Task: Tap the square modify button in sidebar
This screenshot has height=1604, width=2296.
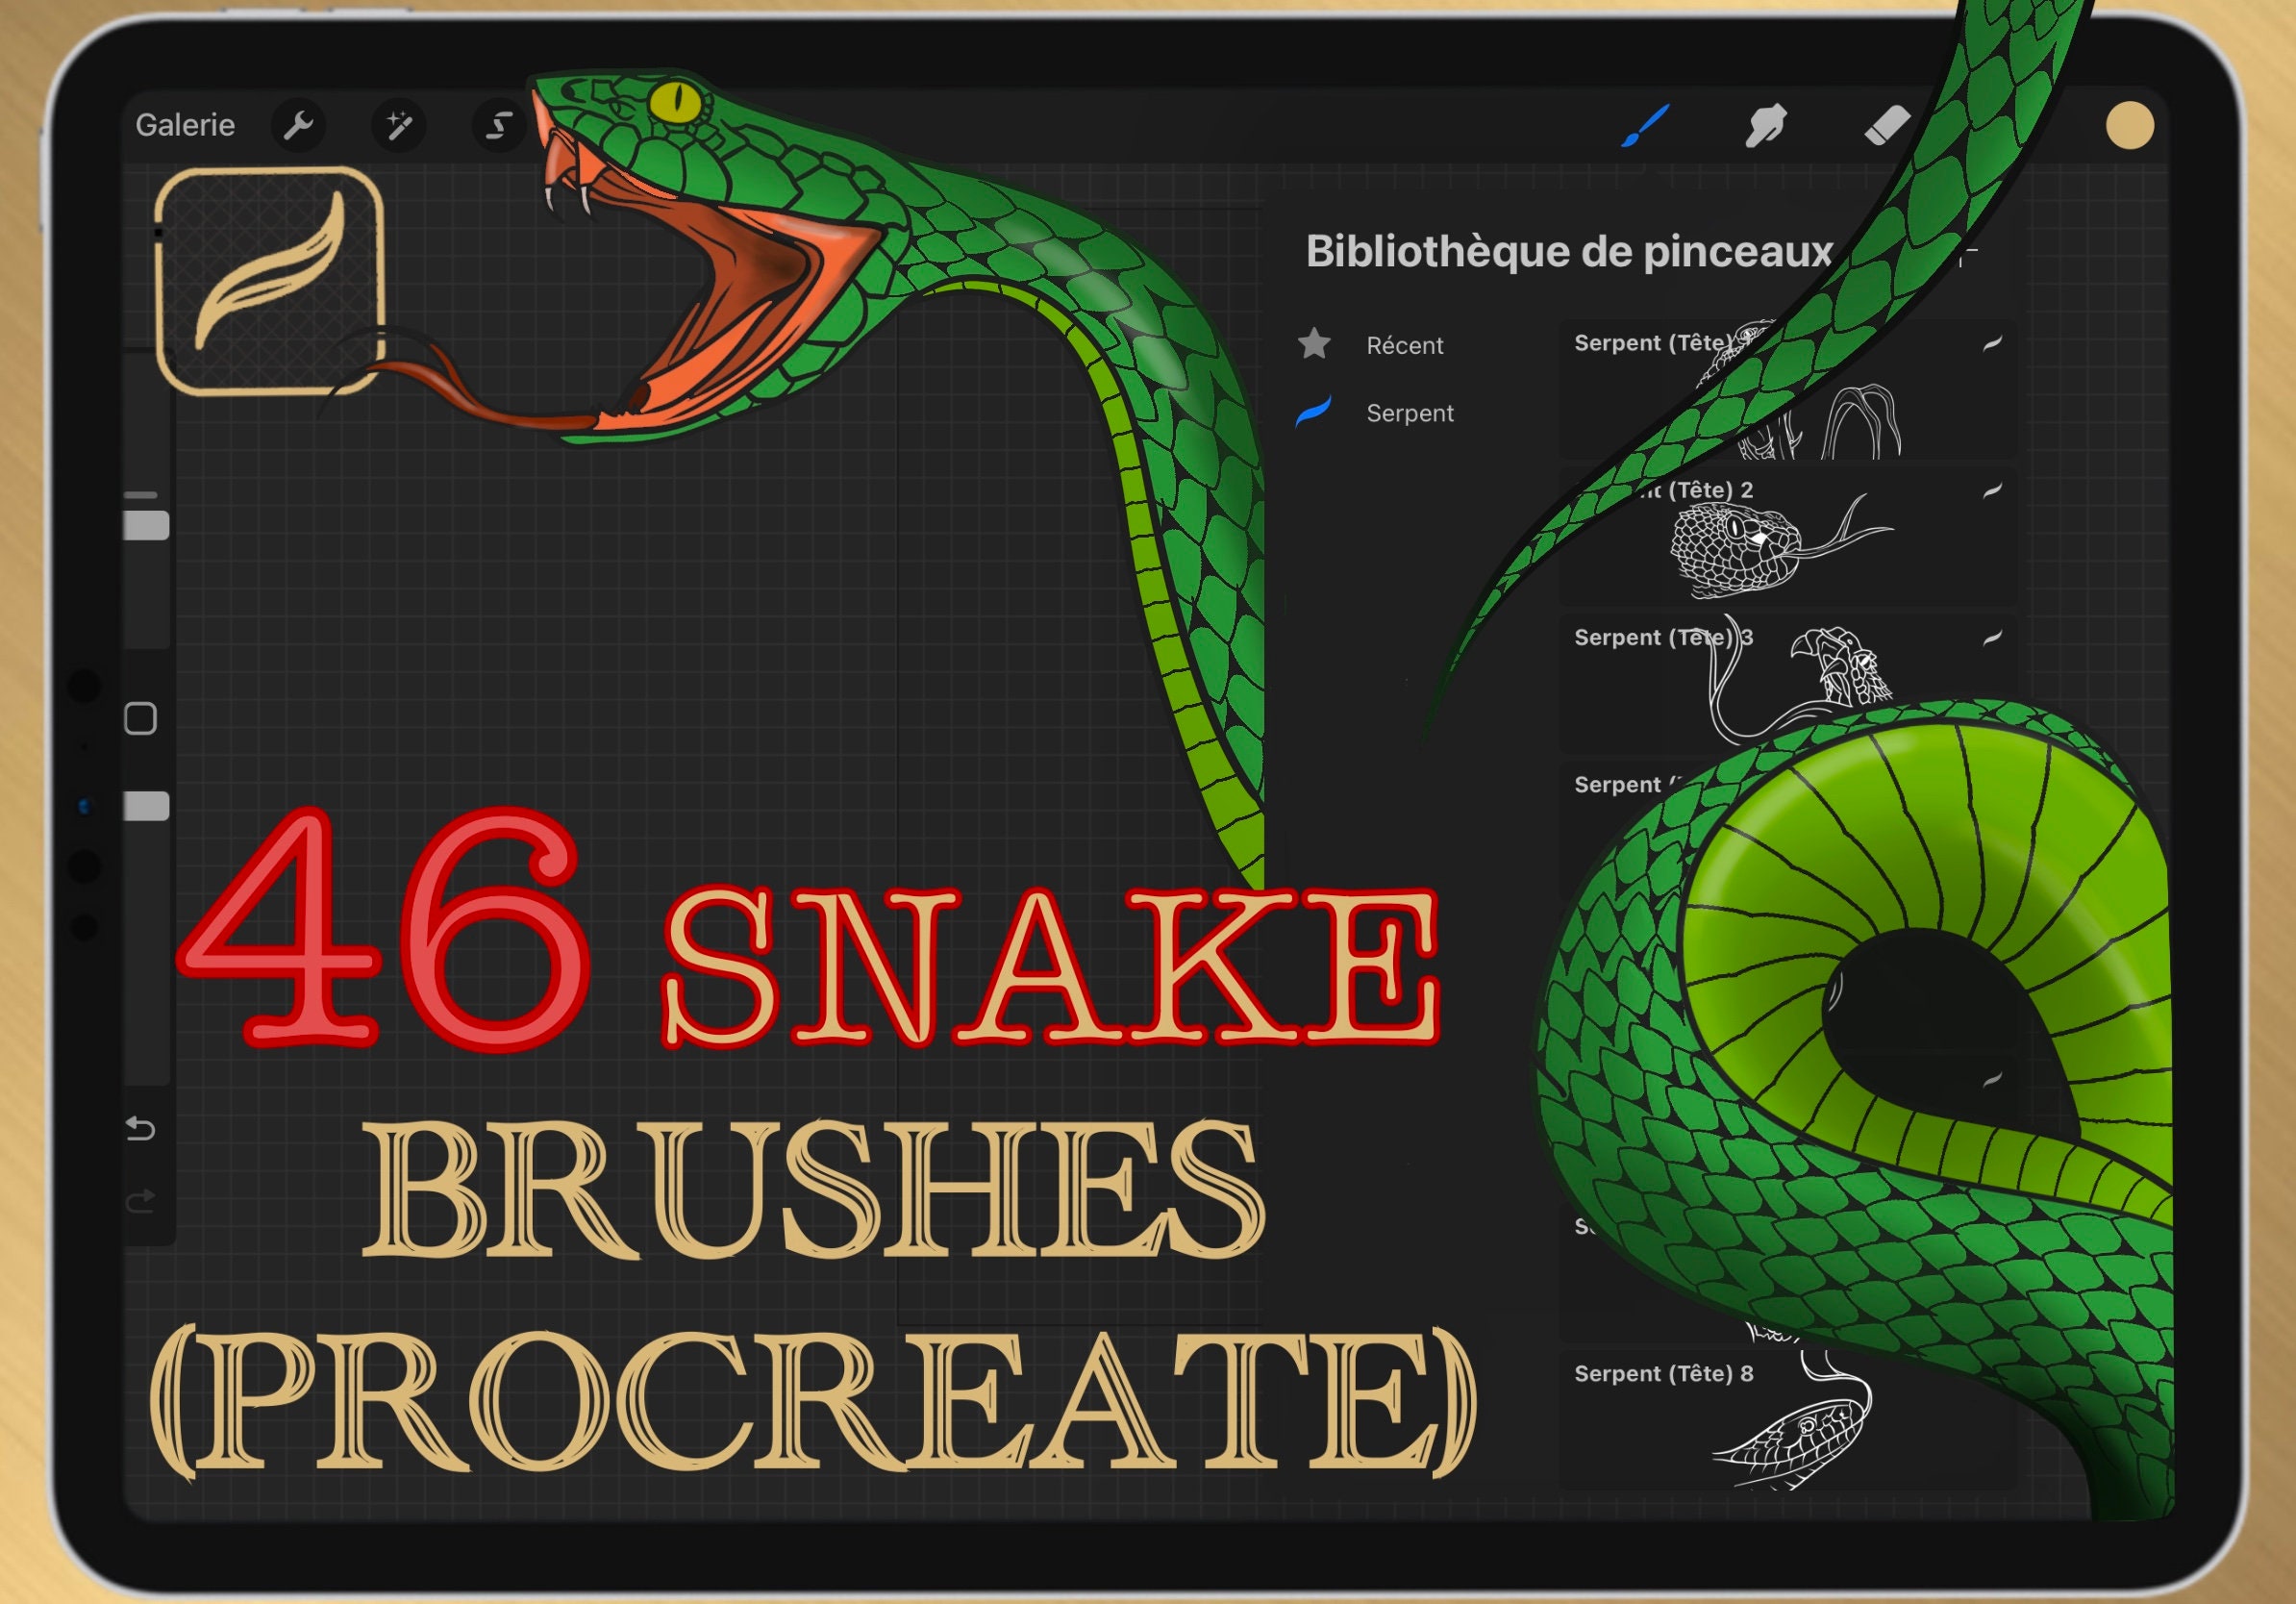Action: point(140,718)
